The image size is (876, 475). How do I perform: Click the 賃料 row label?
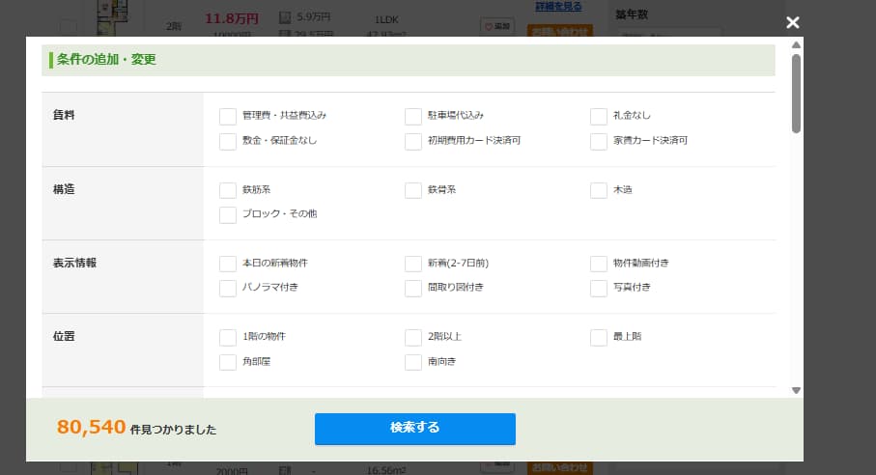click(x=64, y=115)
